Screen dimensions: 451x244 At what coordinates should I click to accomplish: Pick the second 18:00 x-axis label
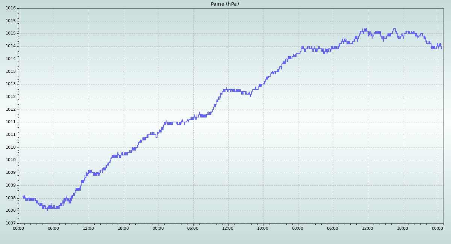pyautogui.click(x=263, y=228)
